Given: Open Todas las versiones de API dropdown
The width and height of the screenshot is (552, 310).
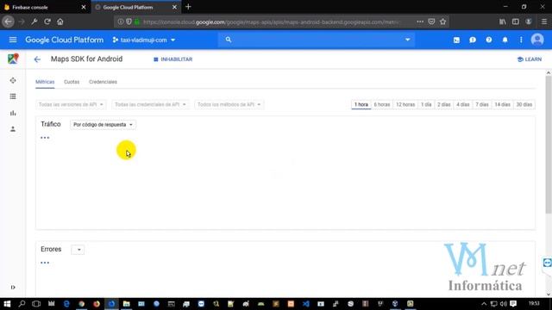Looking at the screenshot, I should tap(71, 104).
